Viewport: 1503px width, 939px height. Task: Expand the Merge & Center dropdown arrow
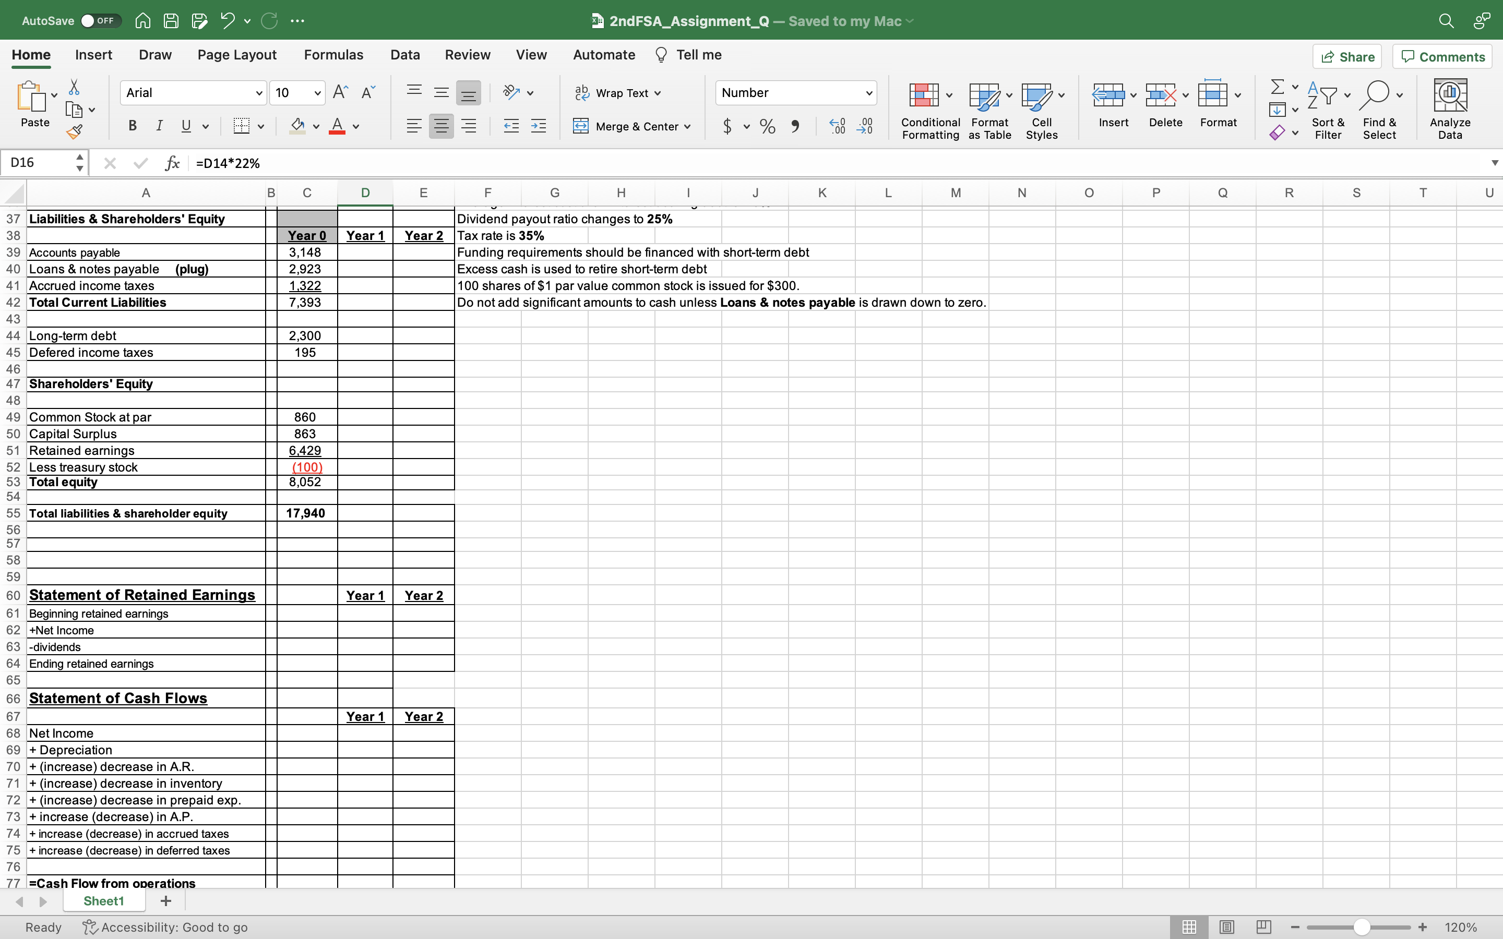pyautogui.click(x=687, y=127)
